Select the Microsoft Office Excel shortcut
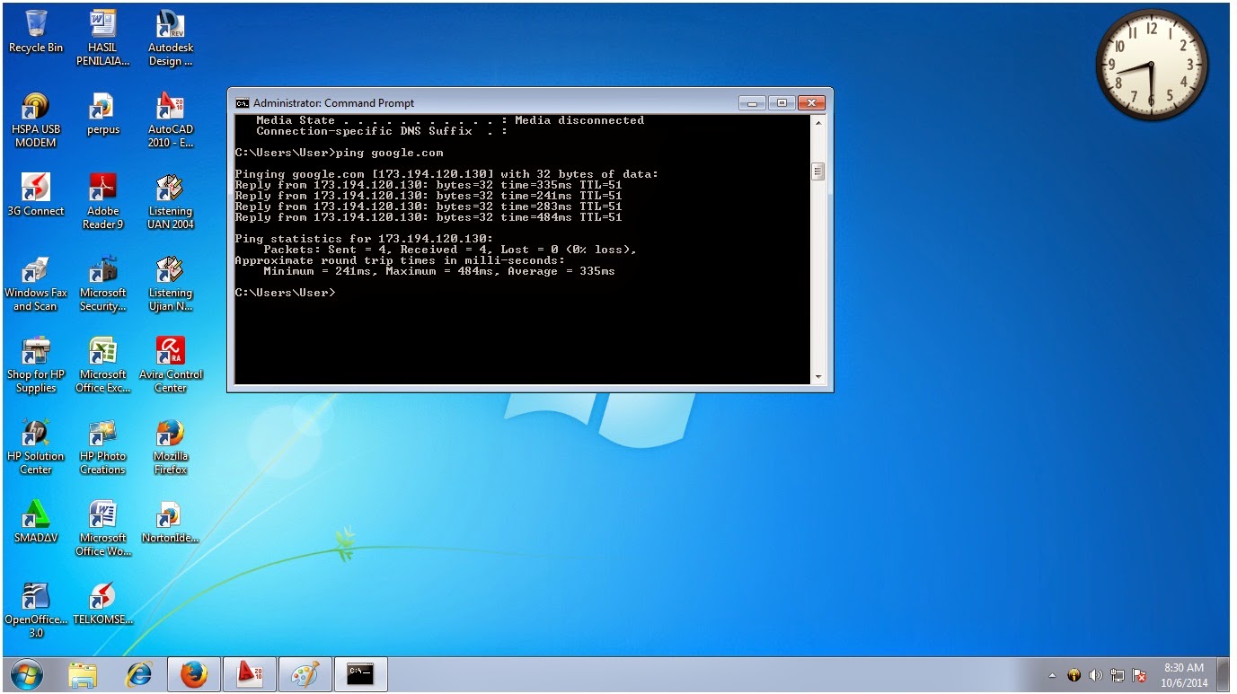1237x694 pixels. tap(102, 365)
